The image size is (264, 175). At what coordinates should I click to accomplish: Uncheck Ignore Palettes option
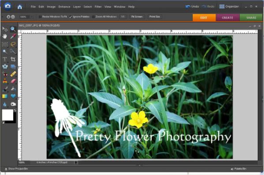(x=71, y=17)
